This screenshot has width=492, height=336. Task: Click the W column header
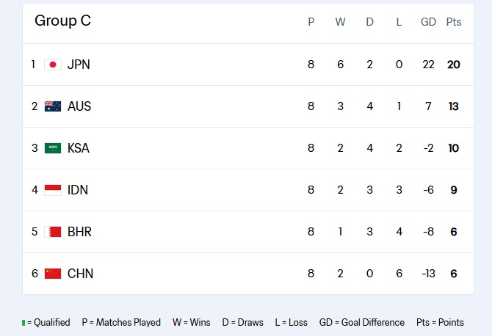tap(340, 22)
